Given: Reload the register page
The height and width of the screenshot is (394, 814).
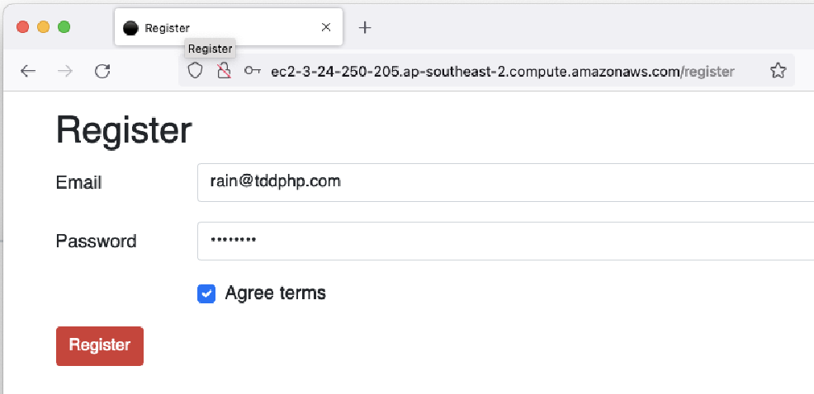Looking at the screenshot, I should pyautogui.click(x=102, y=71).
